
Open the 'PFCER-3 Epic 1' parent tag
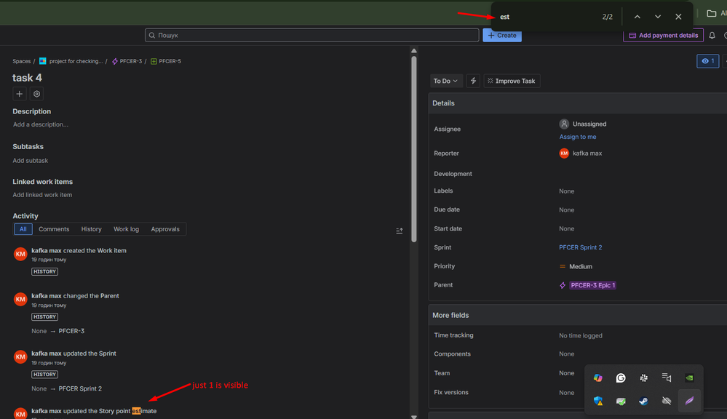click(x=592, y=285)
